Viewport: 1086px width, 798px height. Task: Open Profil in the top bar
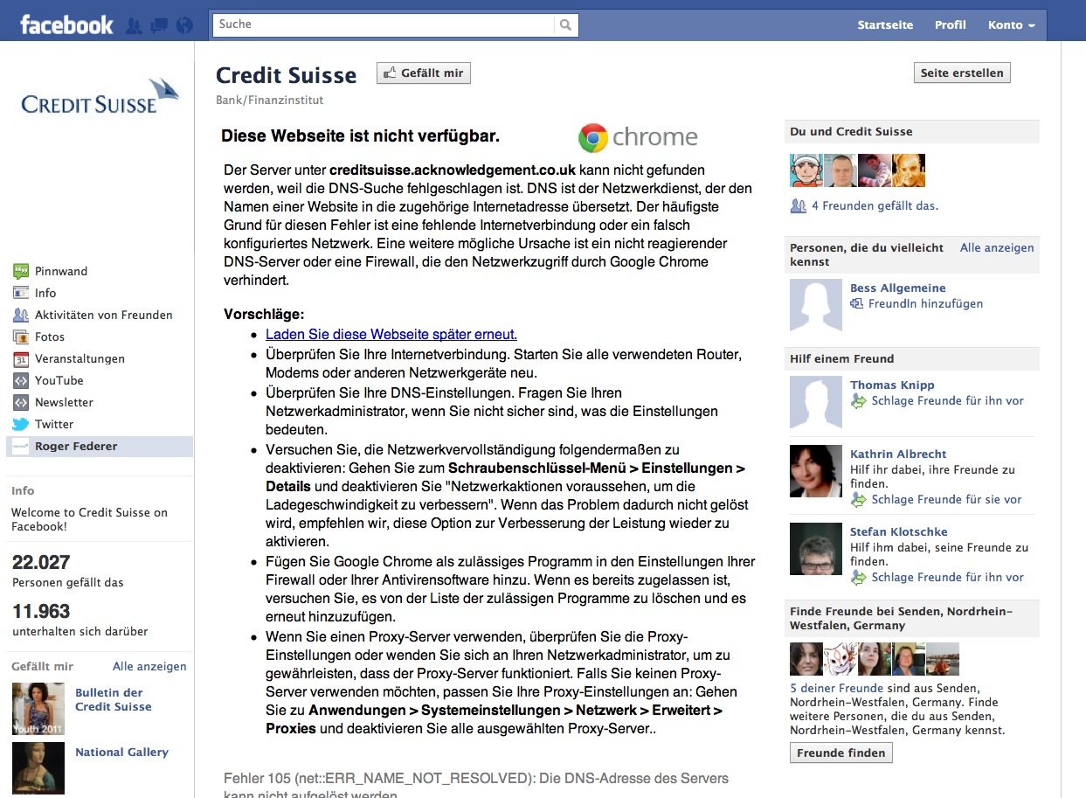(x=951, y=24)
